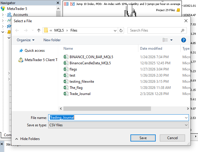Create a New folder

point(52,40)
